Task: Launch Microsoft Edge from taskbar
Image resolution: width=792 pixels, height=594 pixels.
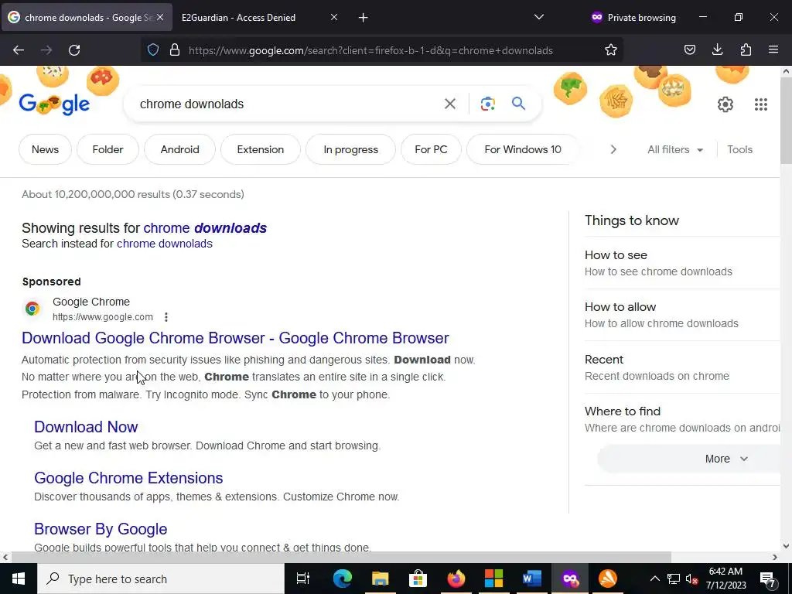Action: click(x=343, y=579)
